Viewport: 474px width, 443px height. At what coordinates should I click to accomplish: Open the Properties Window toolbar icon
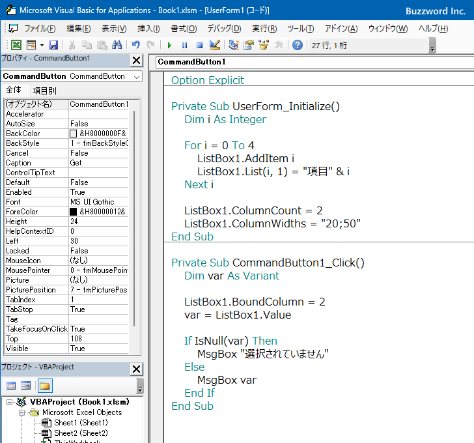pyautogui.click(x=249, y=45)
